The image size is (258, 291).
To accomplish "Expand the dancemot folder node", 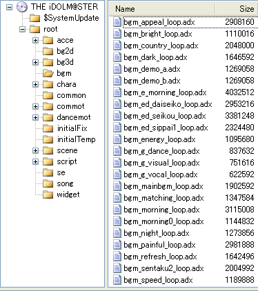I will pos(35,117).
